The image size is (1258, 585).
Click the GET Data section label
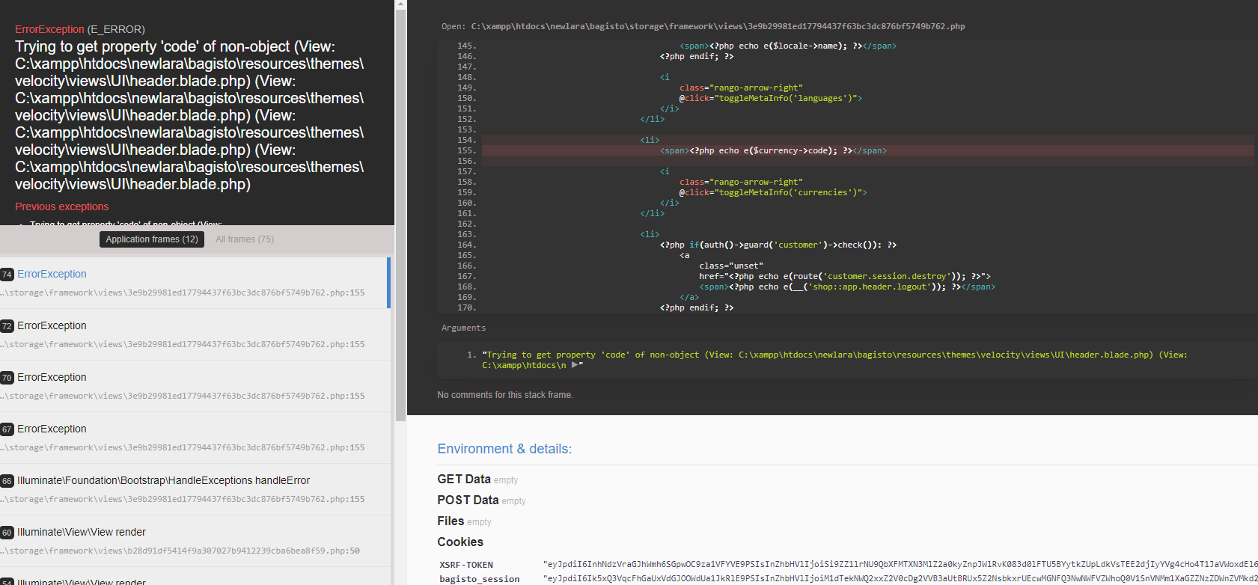pyautogui.click(x=464, y=479)
